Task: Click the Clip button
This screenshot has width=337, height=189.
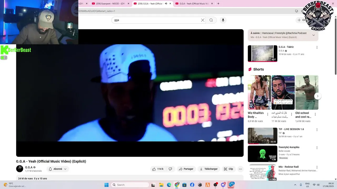Action: point(228,169)
